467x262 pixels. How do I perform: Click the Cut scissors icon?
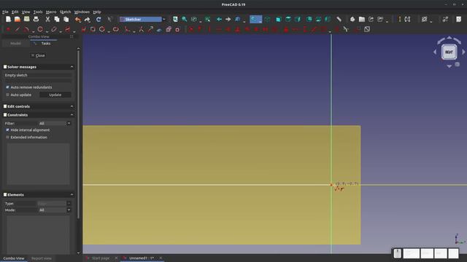(x=47, y=20)
